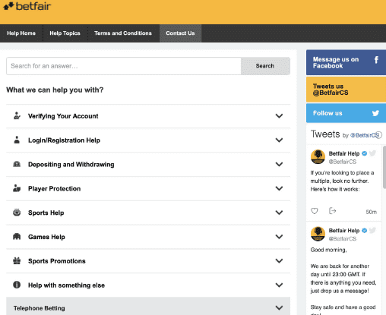
Task: Click the Sports Promotions gift icon
Action: [x=17, y=260]
